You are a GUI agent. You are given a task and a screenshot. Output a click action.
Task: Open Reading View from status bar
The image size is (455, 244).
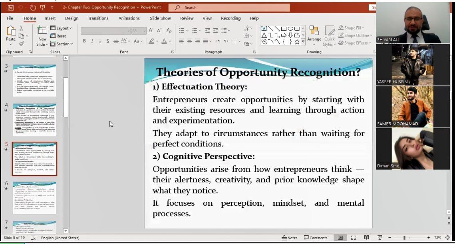366,238
